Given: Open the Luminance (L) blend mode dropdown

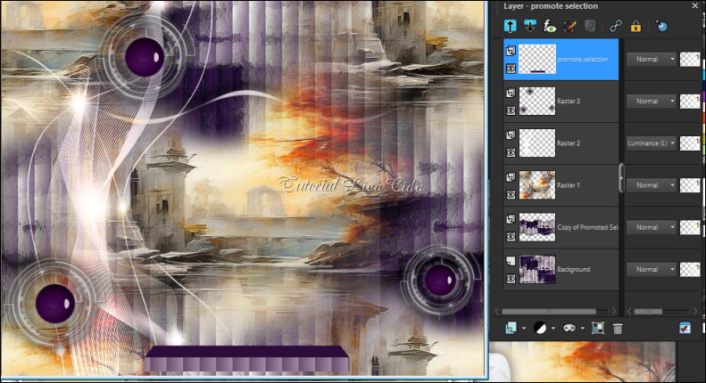Looking at the screenshot, I should [x=651, y=143].
